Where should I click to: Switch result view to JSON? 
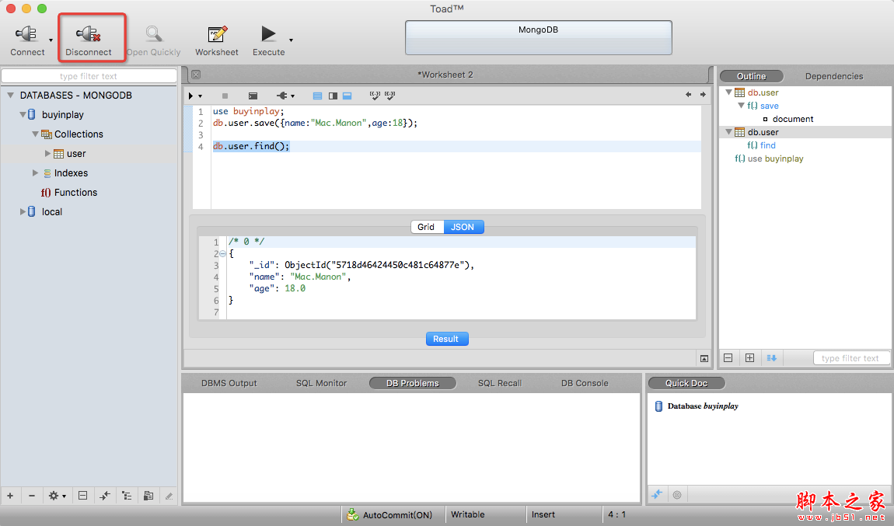(x=463, y=227)
